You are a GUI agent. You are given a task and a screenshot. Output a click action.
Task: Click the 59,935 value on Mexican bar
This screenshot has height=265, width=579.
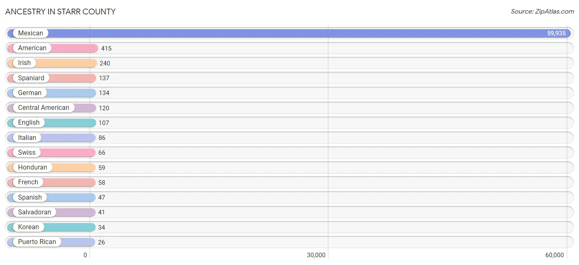coord(556,33)
